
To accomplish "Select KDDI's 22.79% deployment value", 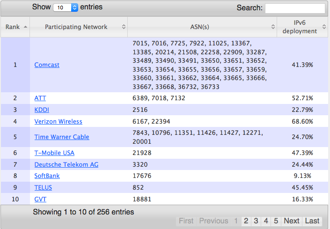I will [x=302, y=110].
